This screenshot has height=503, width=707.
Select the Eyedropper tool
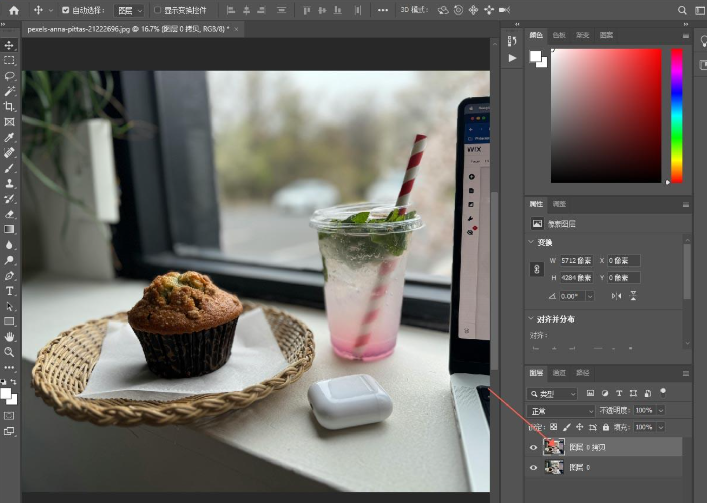(x=9, y=137)
